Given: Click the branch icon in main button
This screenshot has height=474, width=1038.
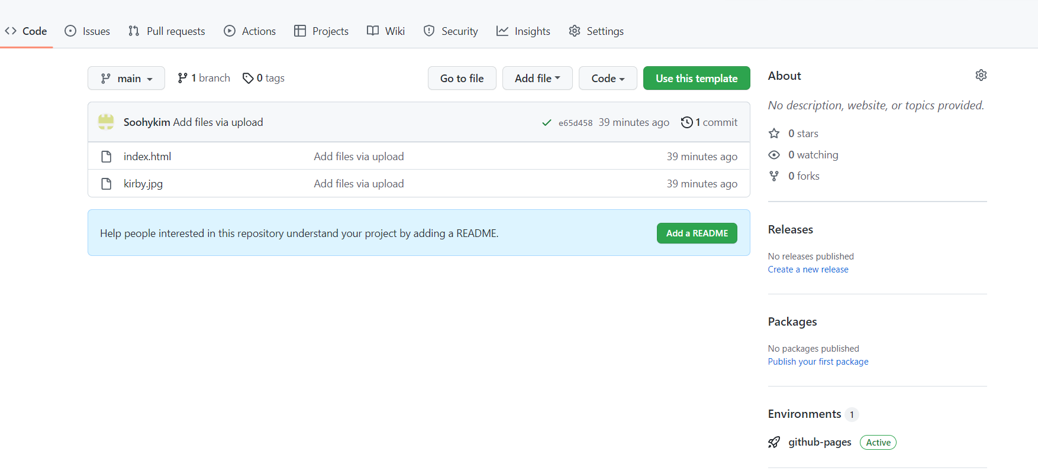Looking at the screenshot, I should pos(106,78).
